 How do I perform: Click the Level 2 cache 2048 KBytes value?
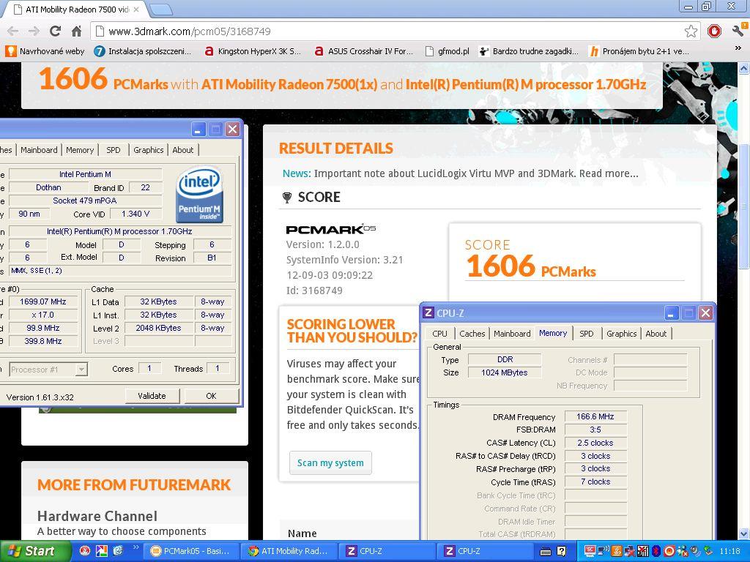click(x=158, y=329)
